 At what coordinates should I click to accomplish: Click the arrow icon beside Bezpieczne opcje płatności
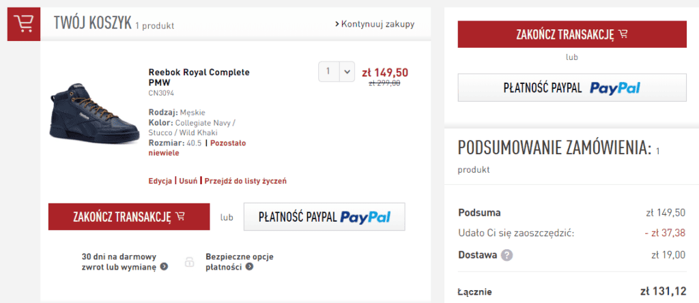249,267
